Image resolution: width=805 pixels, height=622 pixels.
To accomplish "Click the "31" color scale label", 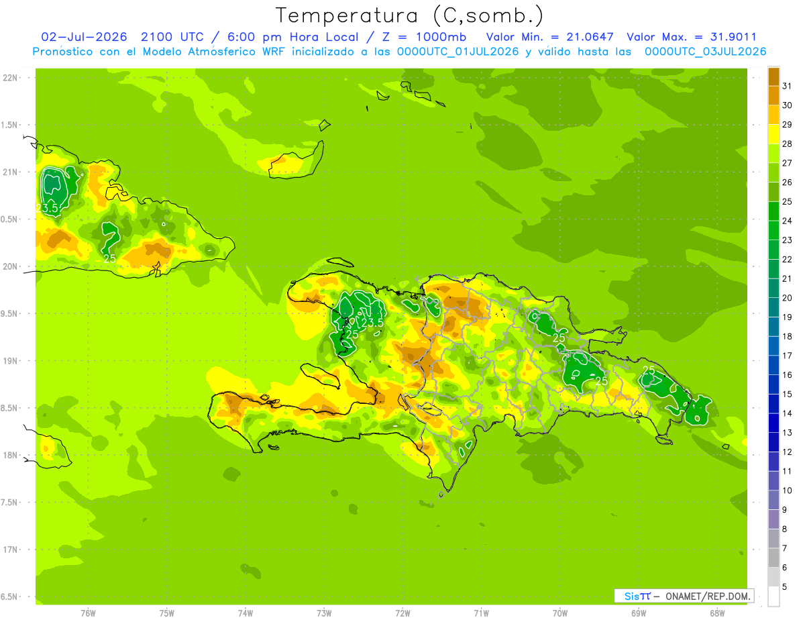I will 787,85.
